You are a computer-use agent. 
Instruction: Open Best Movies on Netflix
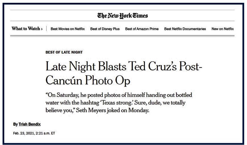click(67, 29)
